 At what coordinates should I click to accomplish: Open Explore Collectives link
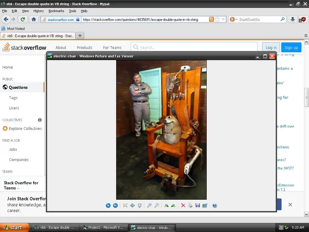point(22,128)
